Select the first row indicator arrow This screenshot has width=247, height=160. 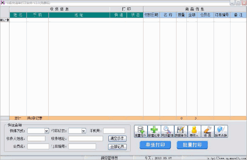pos(5,20)
